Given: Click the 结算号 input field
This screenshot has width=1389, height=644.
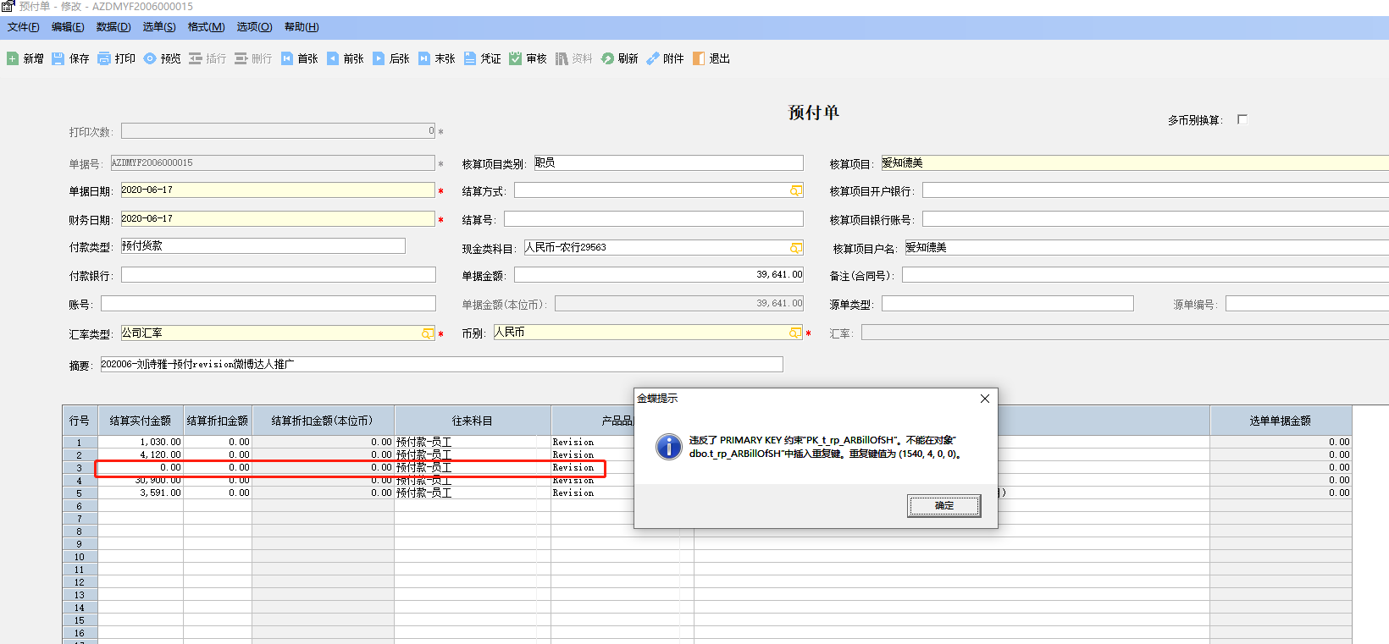Looking at the screenshot, I should [654, 219].
